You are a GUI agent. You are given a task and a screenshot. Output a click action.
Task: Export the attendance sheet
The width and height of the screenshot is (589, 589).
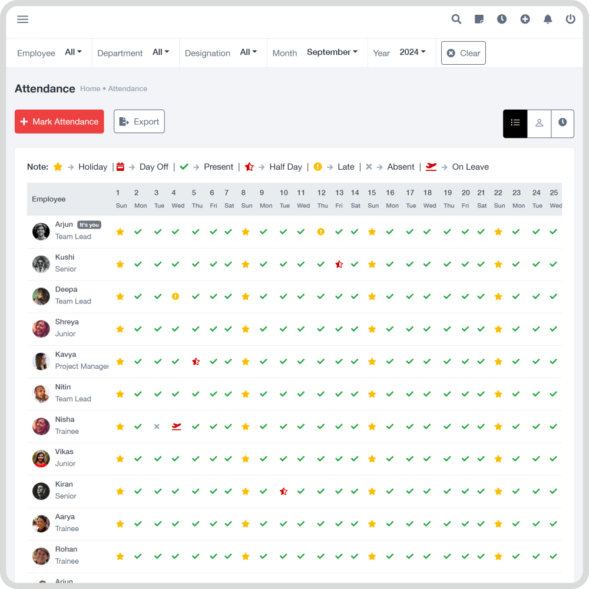click(x=139, y=121)
